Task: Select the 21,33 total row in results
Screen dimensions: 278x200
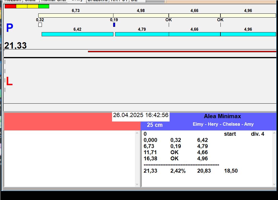Action: tap(191, 171)
